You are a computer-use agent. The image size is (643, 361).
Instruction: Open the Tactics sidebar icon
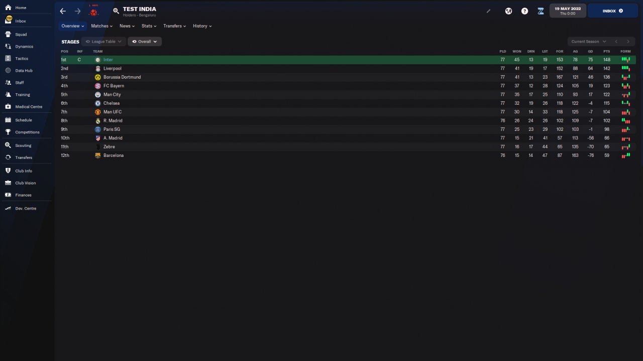[x=8, y=59]
